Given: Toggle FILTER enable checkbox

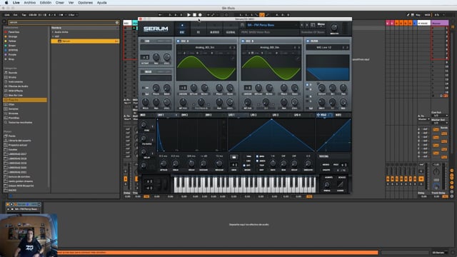Looking at the screenshot, I should coord(308,41).
